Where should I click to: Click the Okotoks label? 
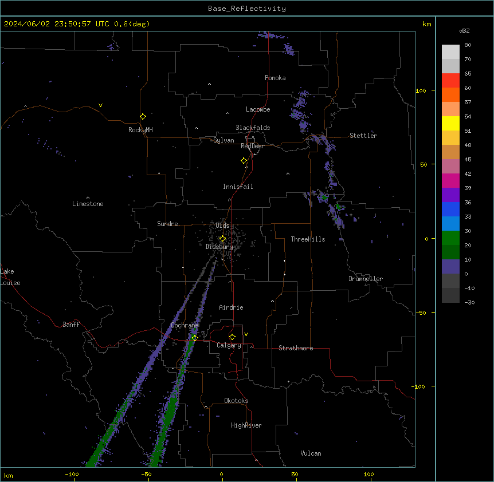pyautogui.click(x=236, y=401)
